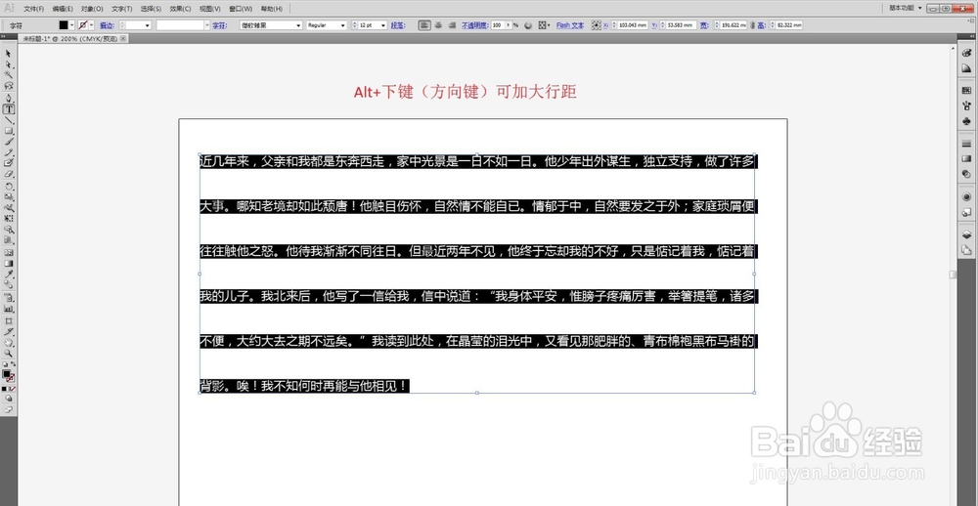
Task: Click the fill color box in tools panel
Action: click(x=6, y=373)
